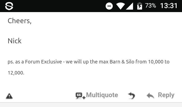Click the Multiquote speech bubble icon

(80, 96)
